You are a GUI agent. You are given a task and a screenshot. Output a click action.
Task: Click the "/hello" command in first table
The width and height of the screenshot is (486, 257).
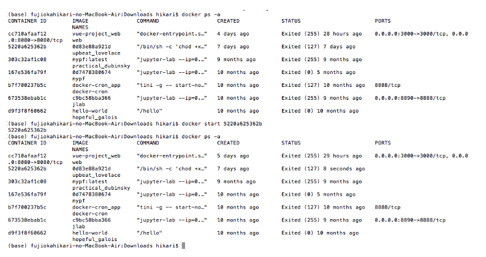[x=150, y=111]
